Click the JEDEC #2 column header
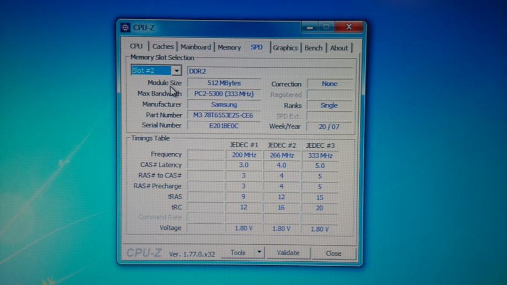 pyautogui.click(x=282, y=145)
